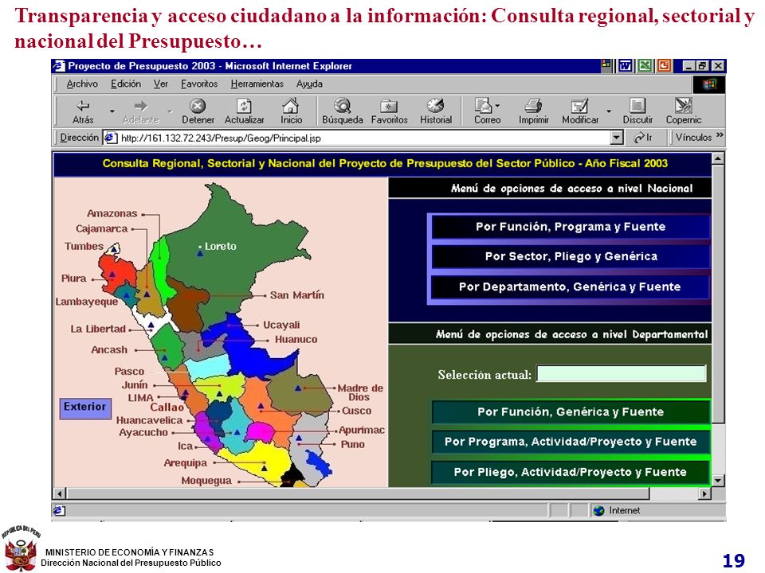The height and width of the screenshot is (573, 765).
Task: Open the Favoritos toolbar icon
Action: tap(389, 105)
